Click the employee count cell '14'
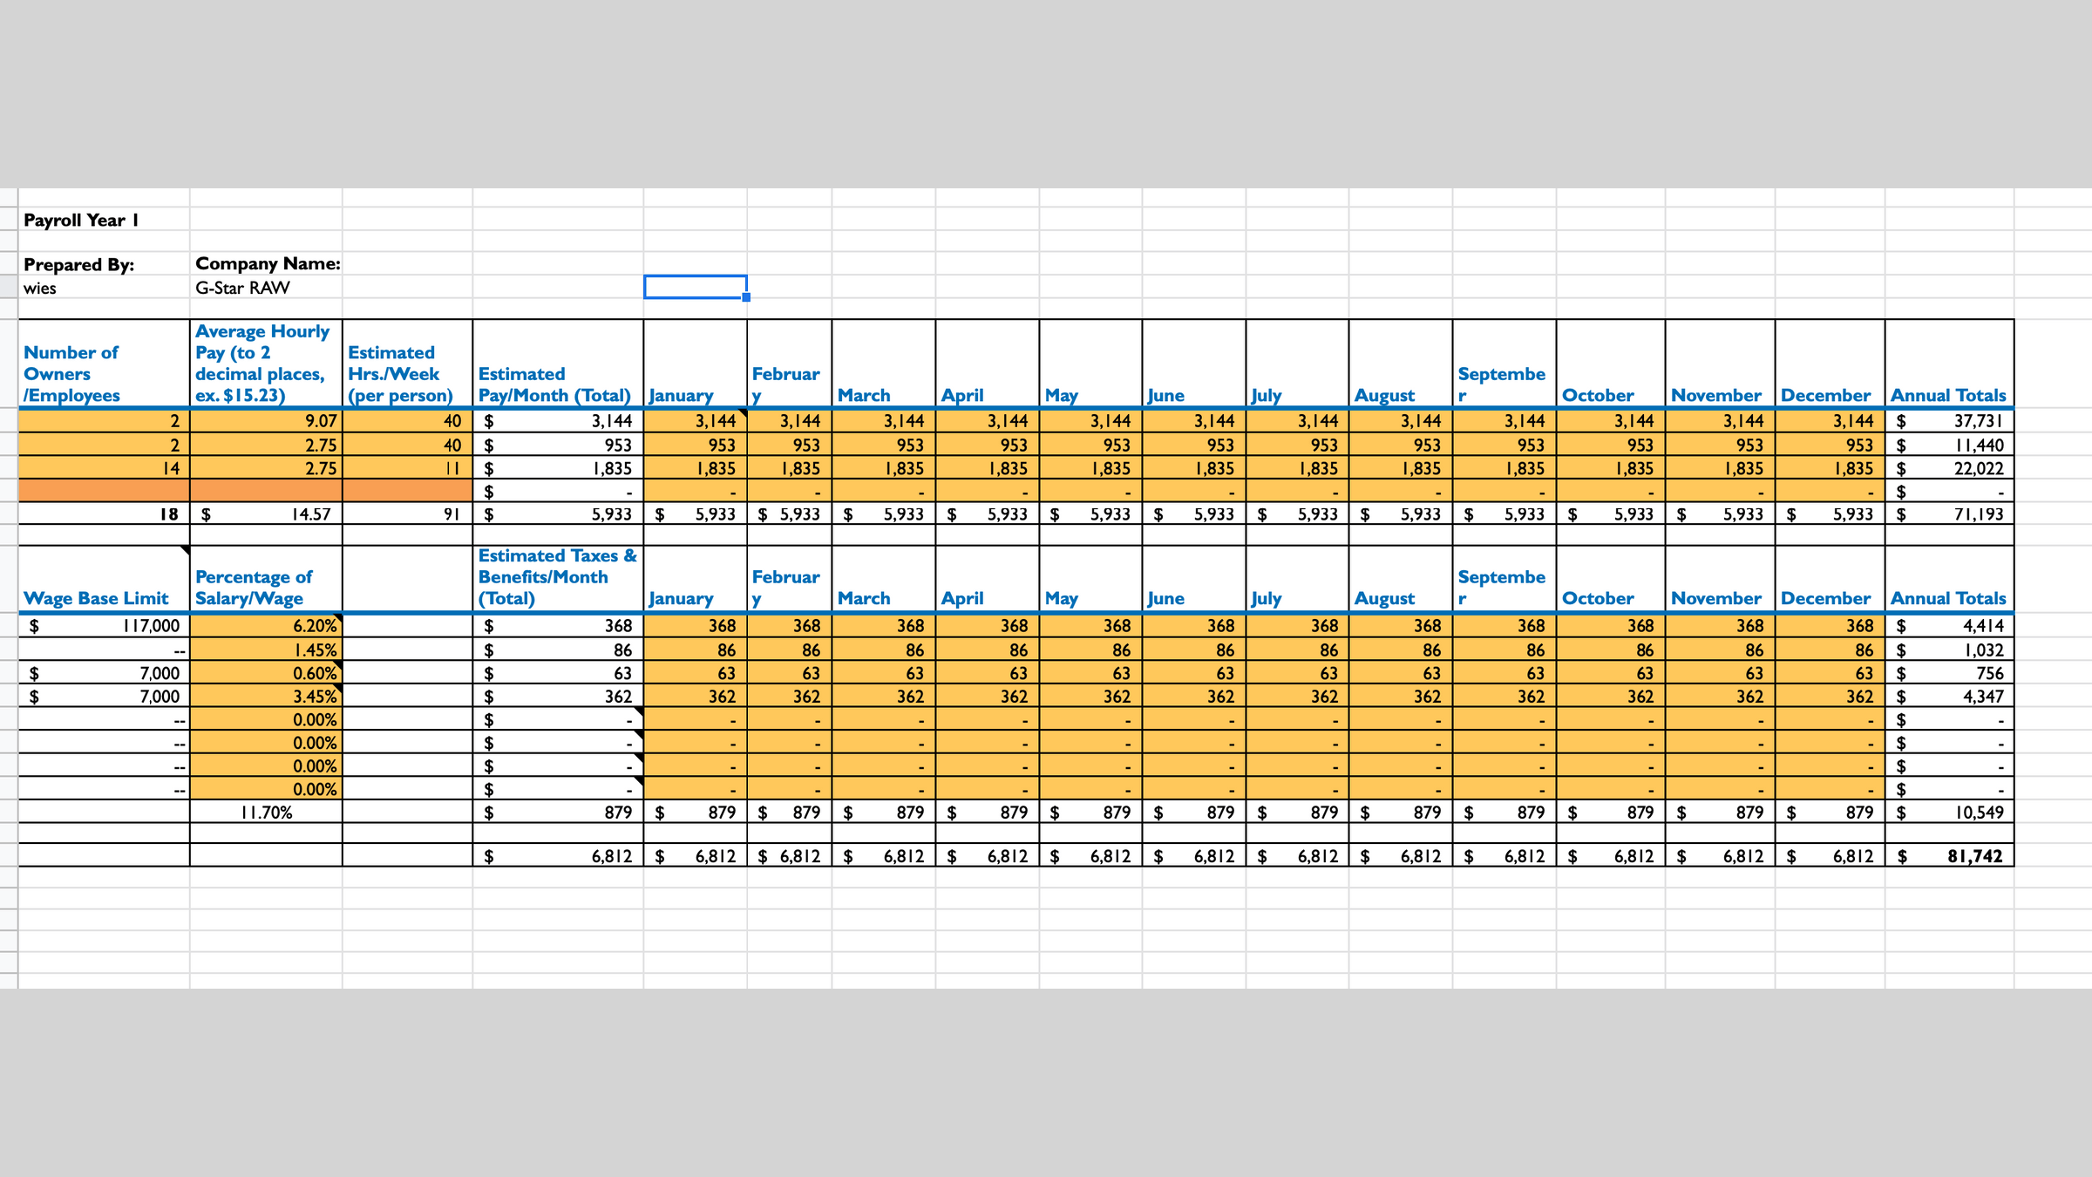Screen dimensions: 2092x1177 [x=104, y=468]
